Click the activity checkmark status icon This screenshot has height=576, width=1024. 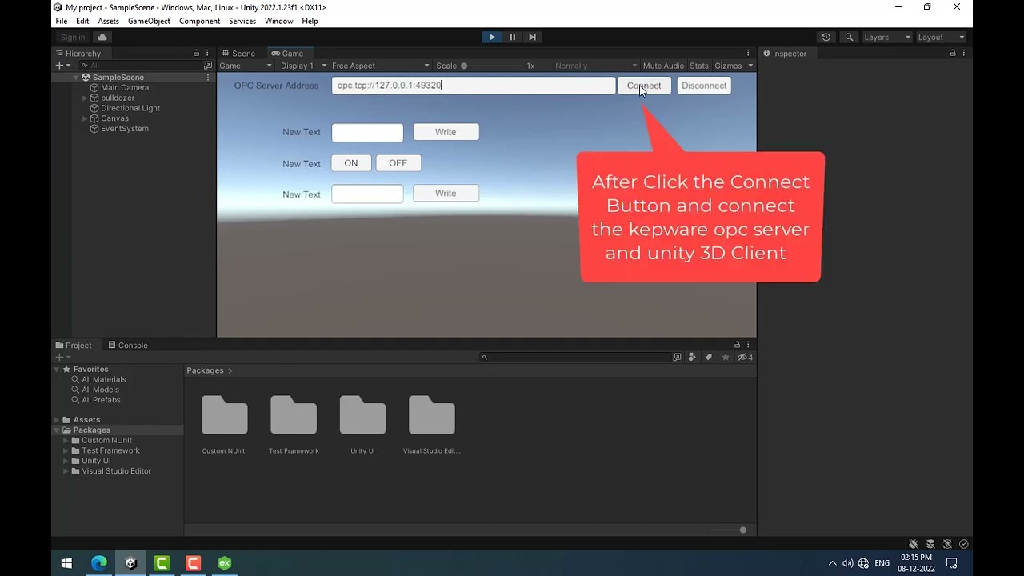click(964, 544)
